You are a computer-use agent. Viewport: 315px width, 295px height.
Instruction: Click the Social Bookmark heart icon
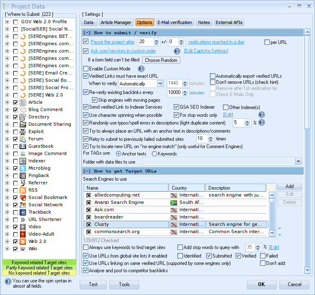coord(23,198)
